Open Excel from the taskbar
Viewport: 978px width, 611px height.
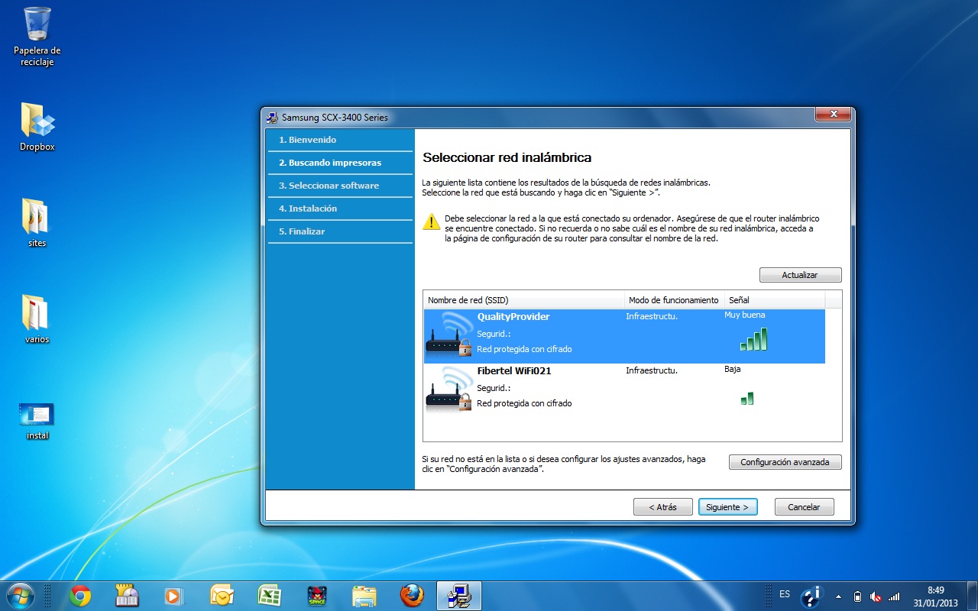pyautogui.click(x=269, y=595)
